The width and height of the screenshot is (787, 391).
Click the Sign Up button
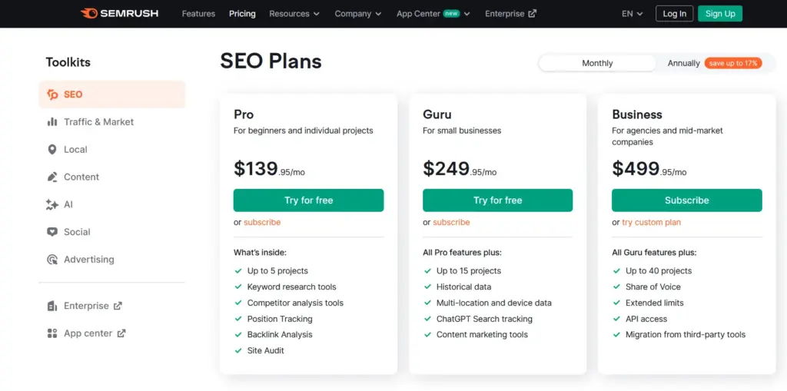[720, 14]
